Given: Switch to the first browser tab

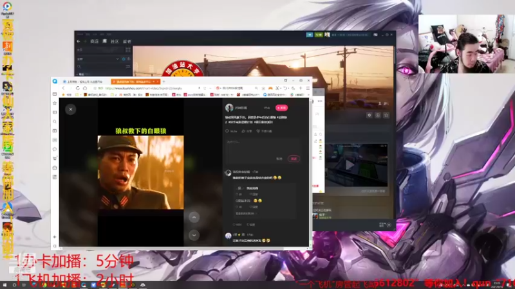Looking at the screenshot, I should click(x=85, y=82).
